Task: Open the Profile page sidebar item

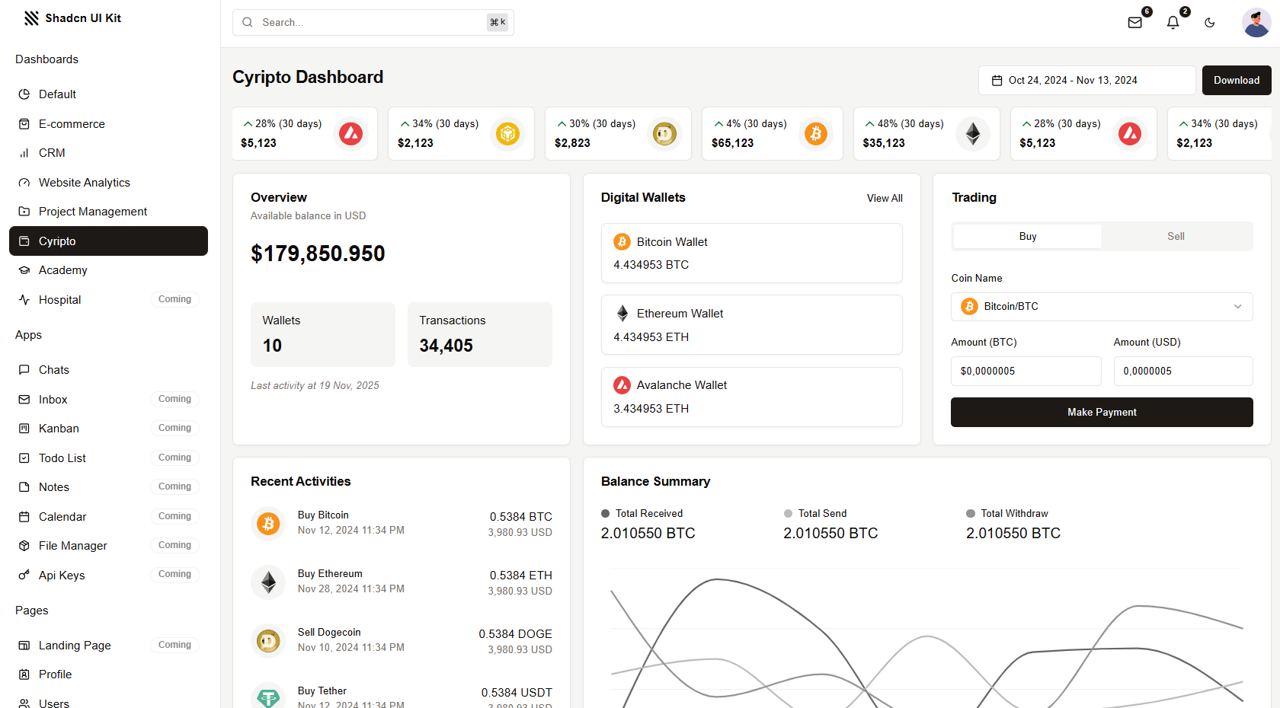Action: [108, 675]
